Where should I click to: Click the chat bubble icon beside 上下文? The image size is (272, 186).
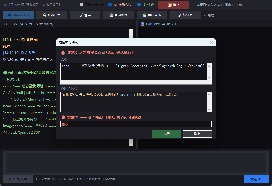point(5,24)
